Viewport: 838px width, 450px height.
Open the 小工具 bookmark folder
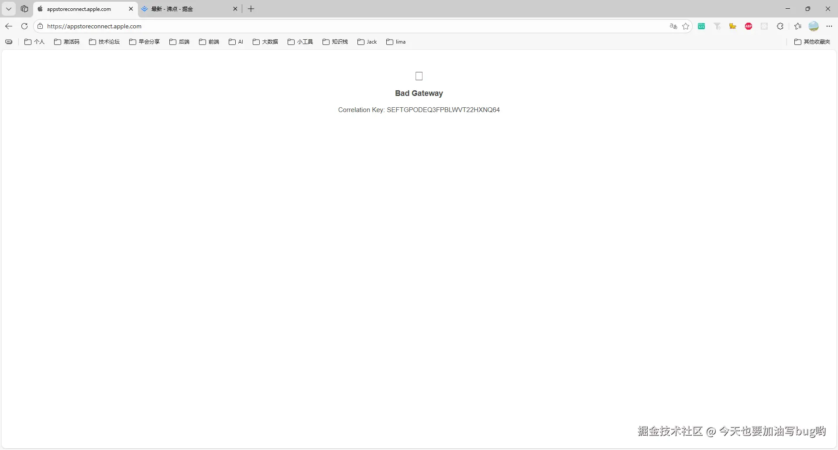(x=300, y=42)
